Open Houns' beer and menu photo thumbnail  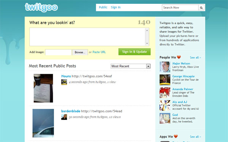pyautogui.click(x=43, y=88)
